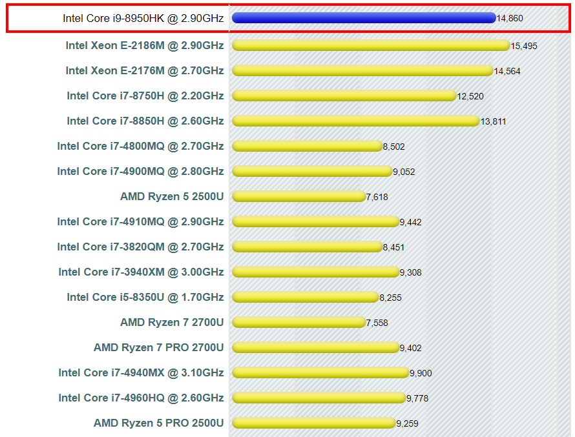The width and height of the screenshot is (575, 437).
Task: Click the score value 8,502
Action: [x=394, y=147]
